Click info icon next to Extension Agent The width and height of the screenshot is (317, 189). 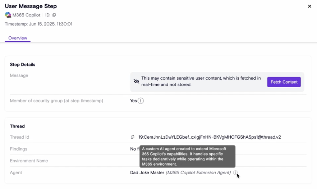pos(235,173)
